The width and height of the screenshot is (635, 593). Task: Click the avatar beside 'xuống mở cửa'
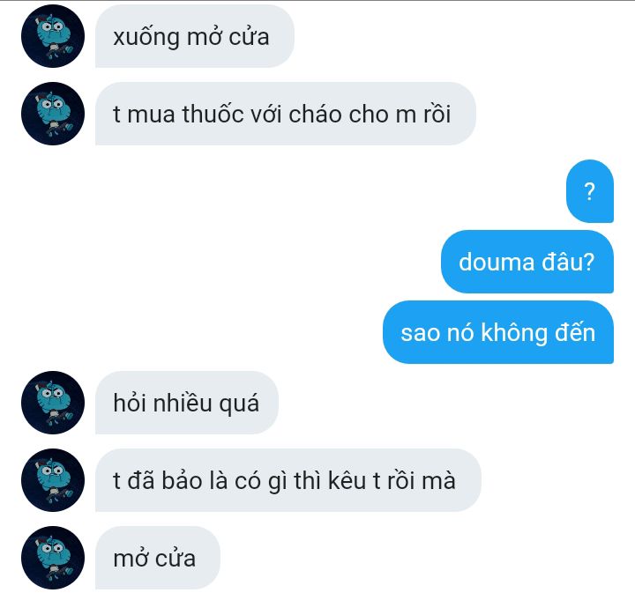tap(53, 36)
